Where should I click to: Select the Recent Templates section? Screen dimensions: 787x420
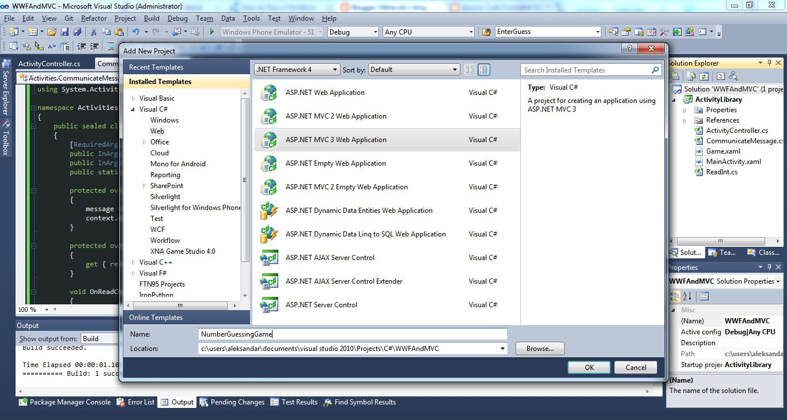(187, 67)
